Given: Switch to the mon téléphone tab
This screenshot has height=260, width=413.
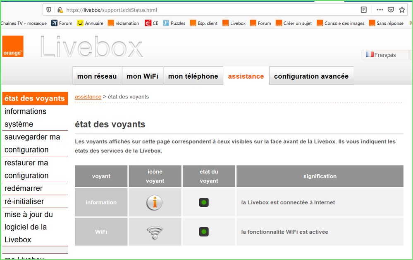Looking at the screenshot, I should 193,76.
